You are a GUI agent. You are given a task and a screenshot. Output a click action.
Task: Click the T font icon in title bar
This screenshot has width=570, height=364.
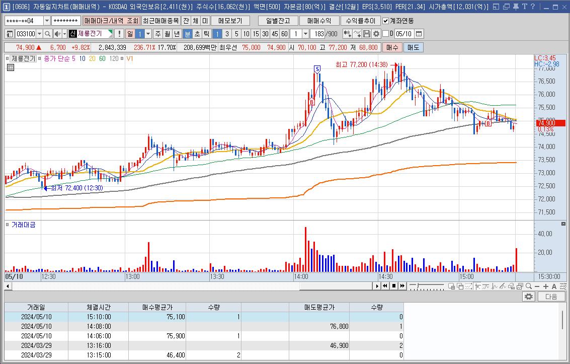[524, 7]
